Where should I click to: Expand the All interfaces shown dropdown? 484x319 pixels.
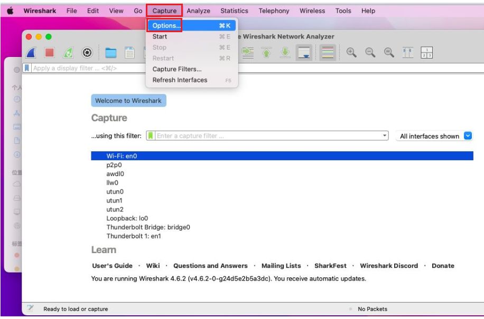coord(468,136)
